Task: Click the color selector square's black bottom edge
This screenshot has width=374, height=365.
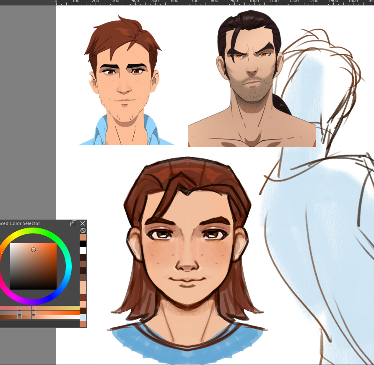Action: point(33,288)
